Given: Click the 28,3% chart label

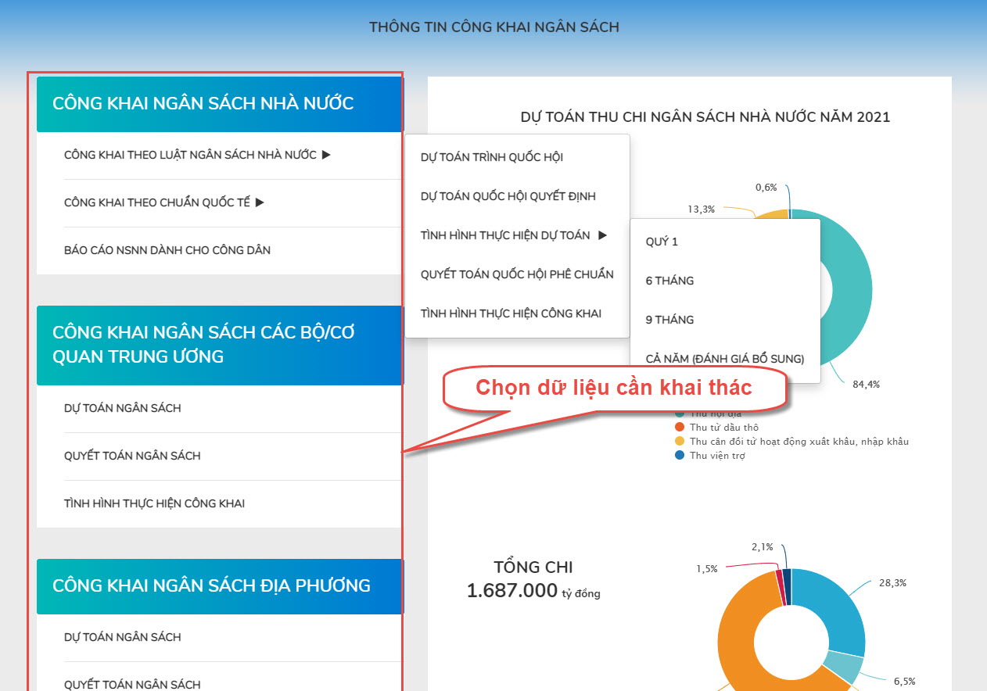Looking at the screenshot, I should 892,582.
